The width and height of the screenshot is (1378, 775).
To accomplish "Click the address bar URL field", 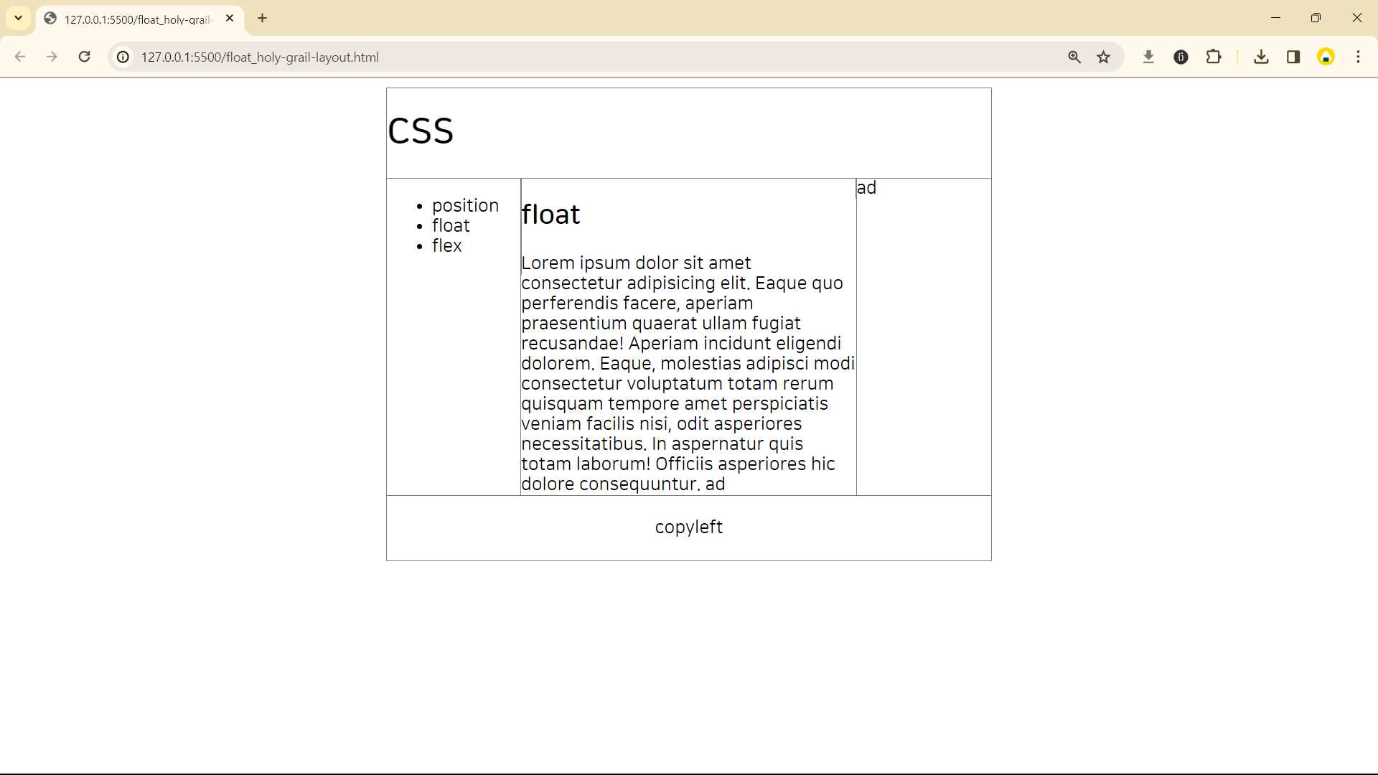I will coord(574,57).
